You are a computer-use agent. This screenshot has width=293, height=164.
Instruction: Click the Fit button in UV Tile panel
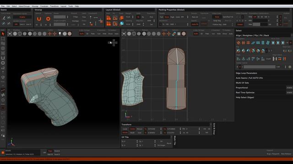point(161,141)
